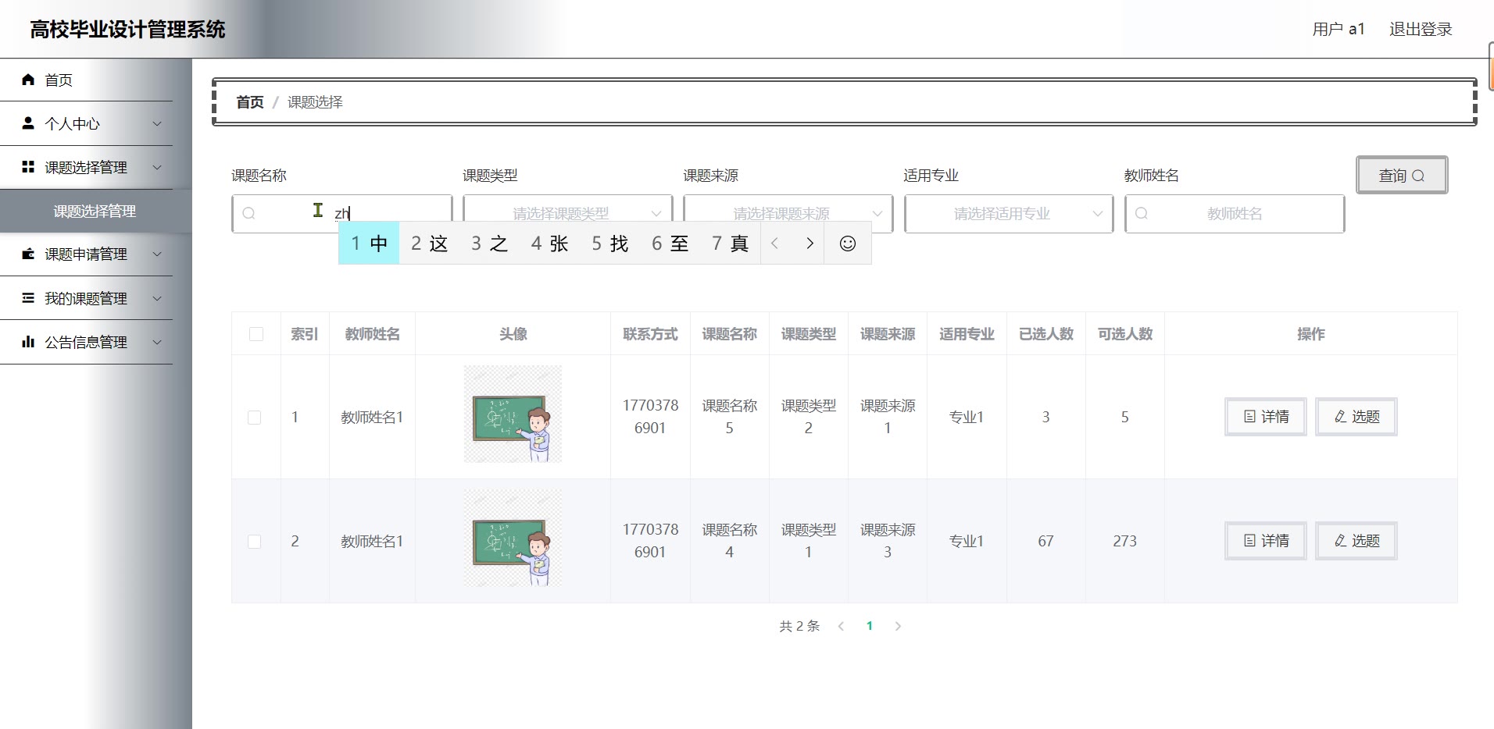The width and height of the screenshot is (1494, 729).
Task: Toggle the select-all checkbox in table header
Action: [256, 334]
